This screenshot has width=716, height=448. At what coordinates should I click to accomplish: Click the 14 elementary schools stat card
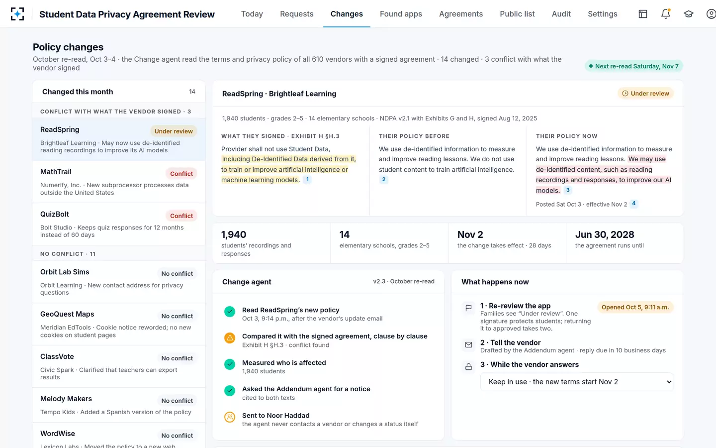pos(389,243)
